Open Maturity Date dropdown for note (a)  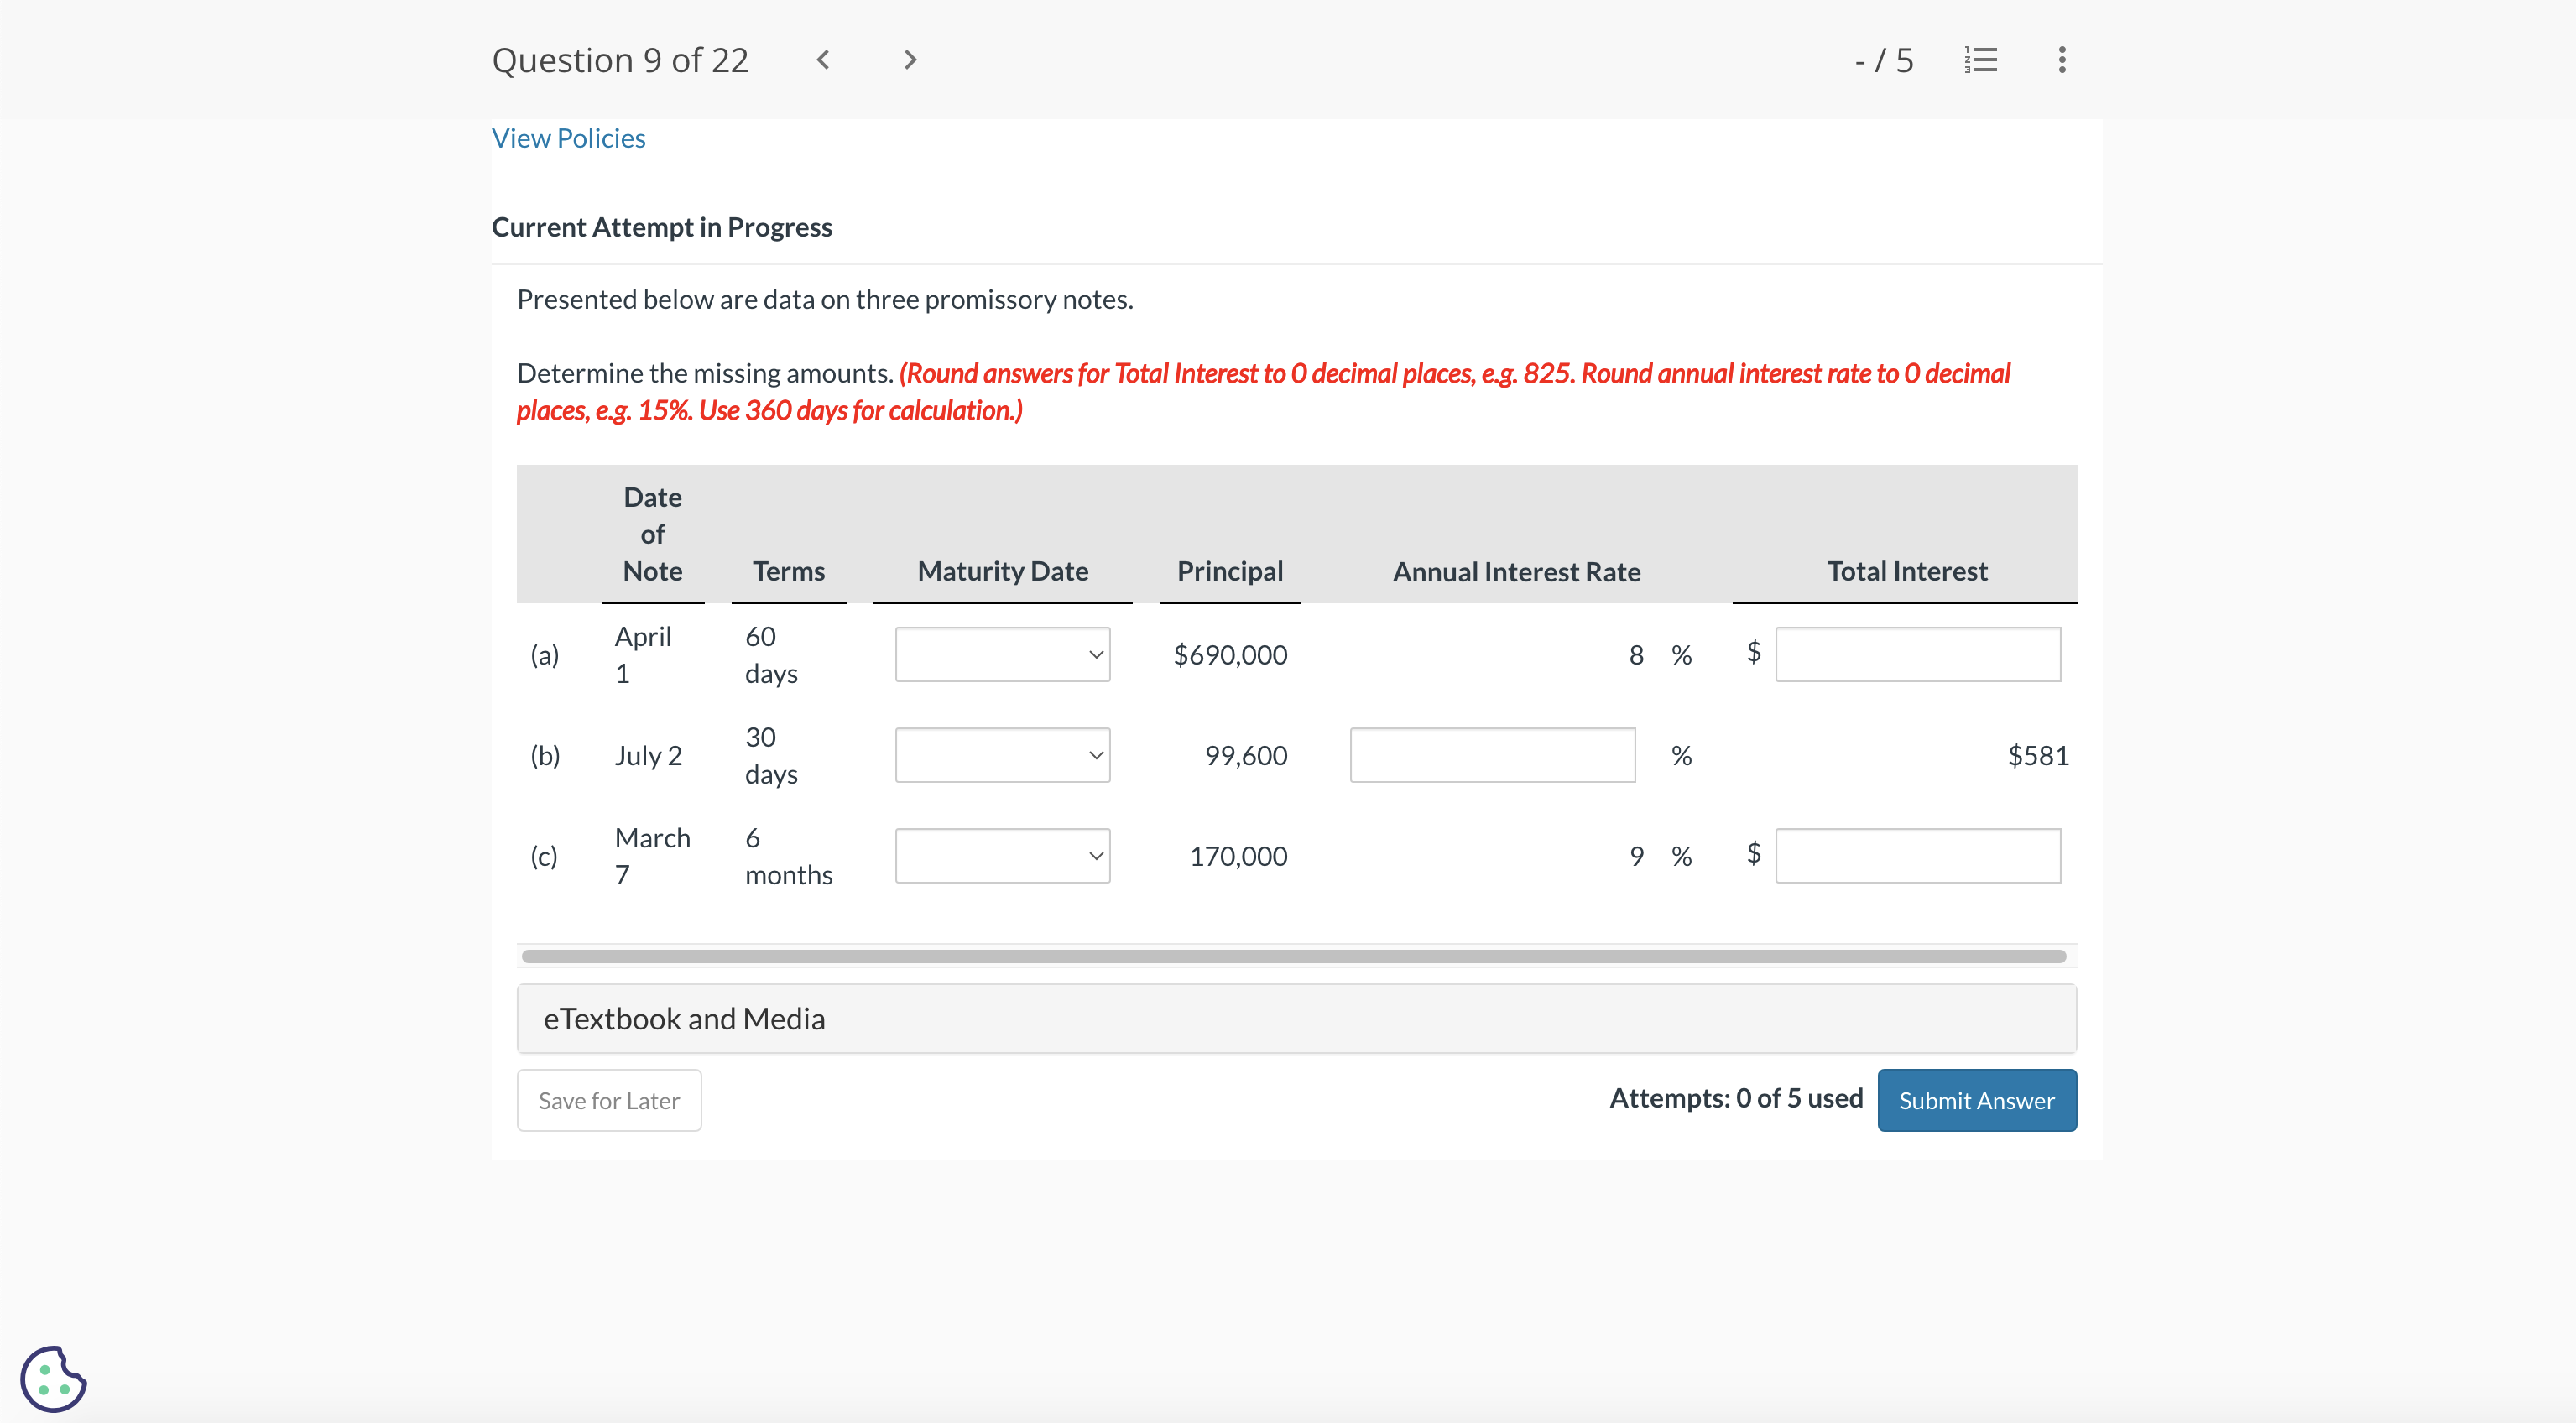pyautogui.click(x=1002, y=654)
